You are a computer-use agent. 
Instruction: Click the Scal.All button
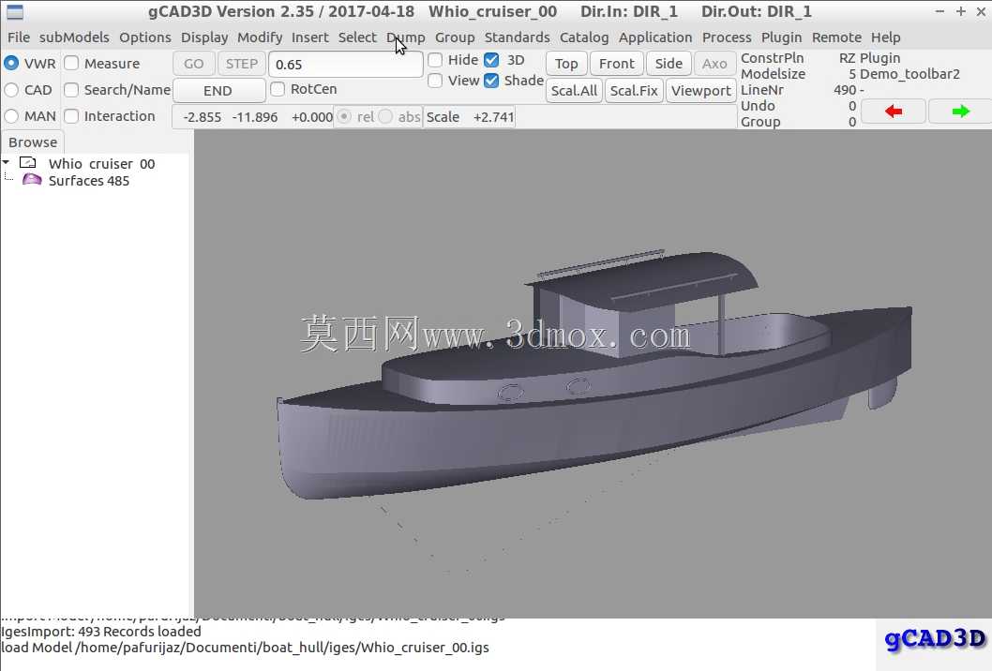click(x=574, y=91)
